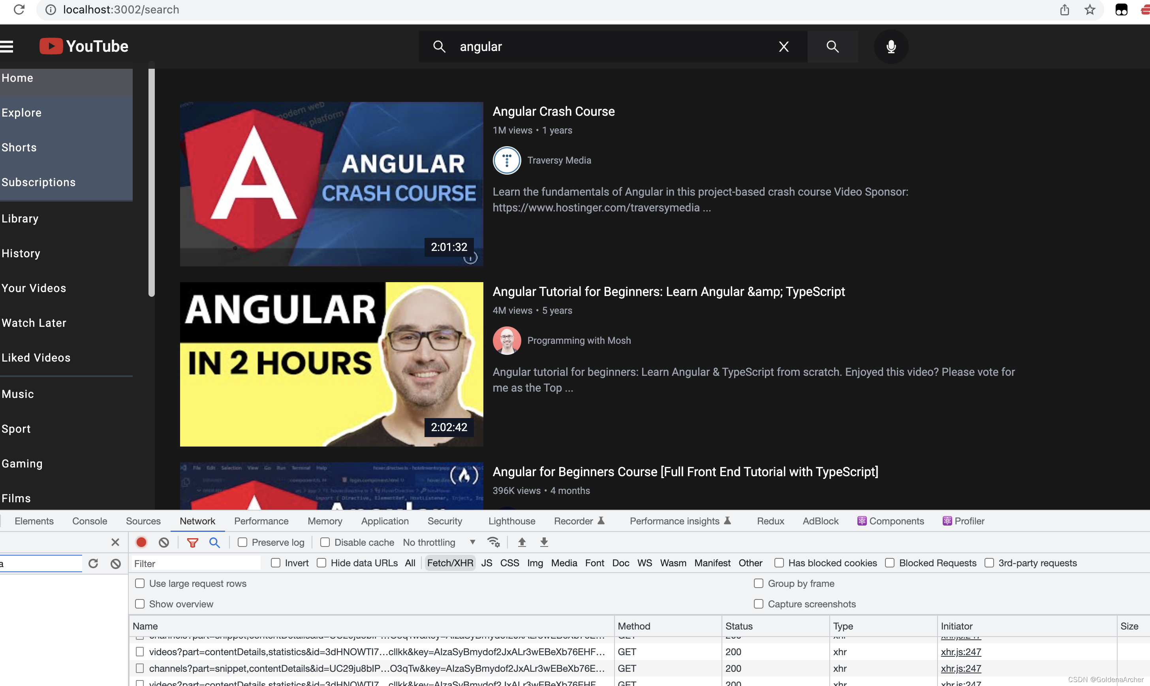Tick the Disable cache checkbox
Screen dimensions: 1150x686
pyautogui.click(x=325, y=542)
